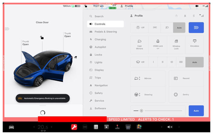This screenshot has height=135, width=213.
Task: Open the Toybox app icon
Action: tap(139, 127)
